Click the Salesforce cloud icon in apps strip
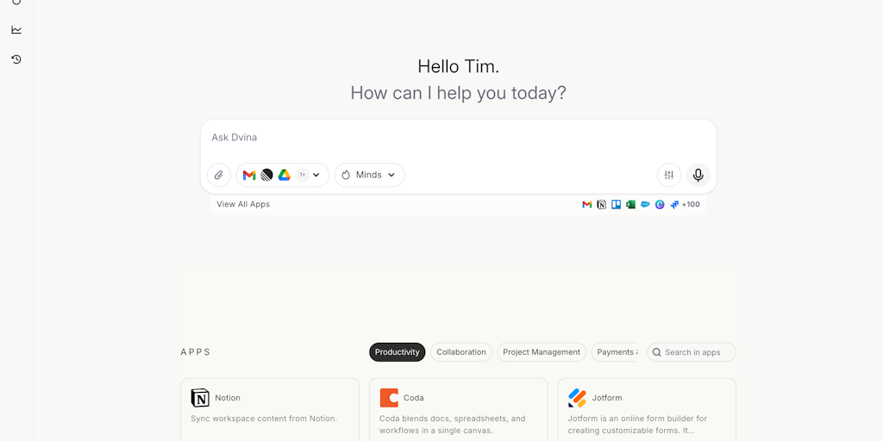This screenshot has width=883, height=441. coord(645,205)
